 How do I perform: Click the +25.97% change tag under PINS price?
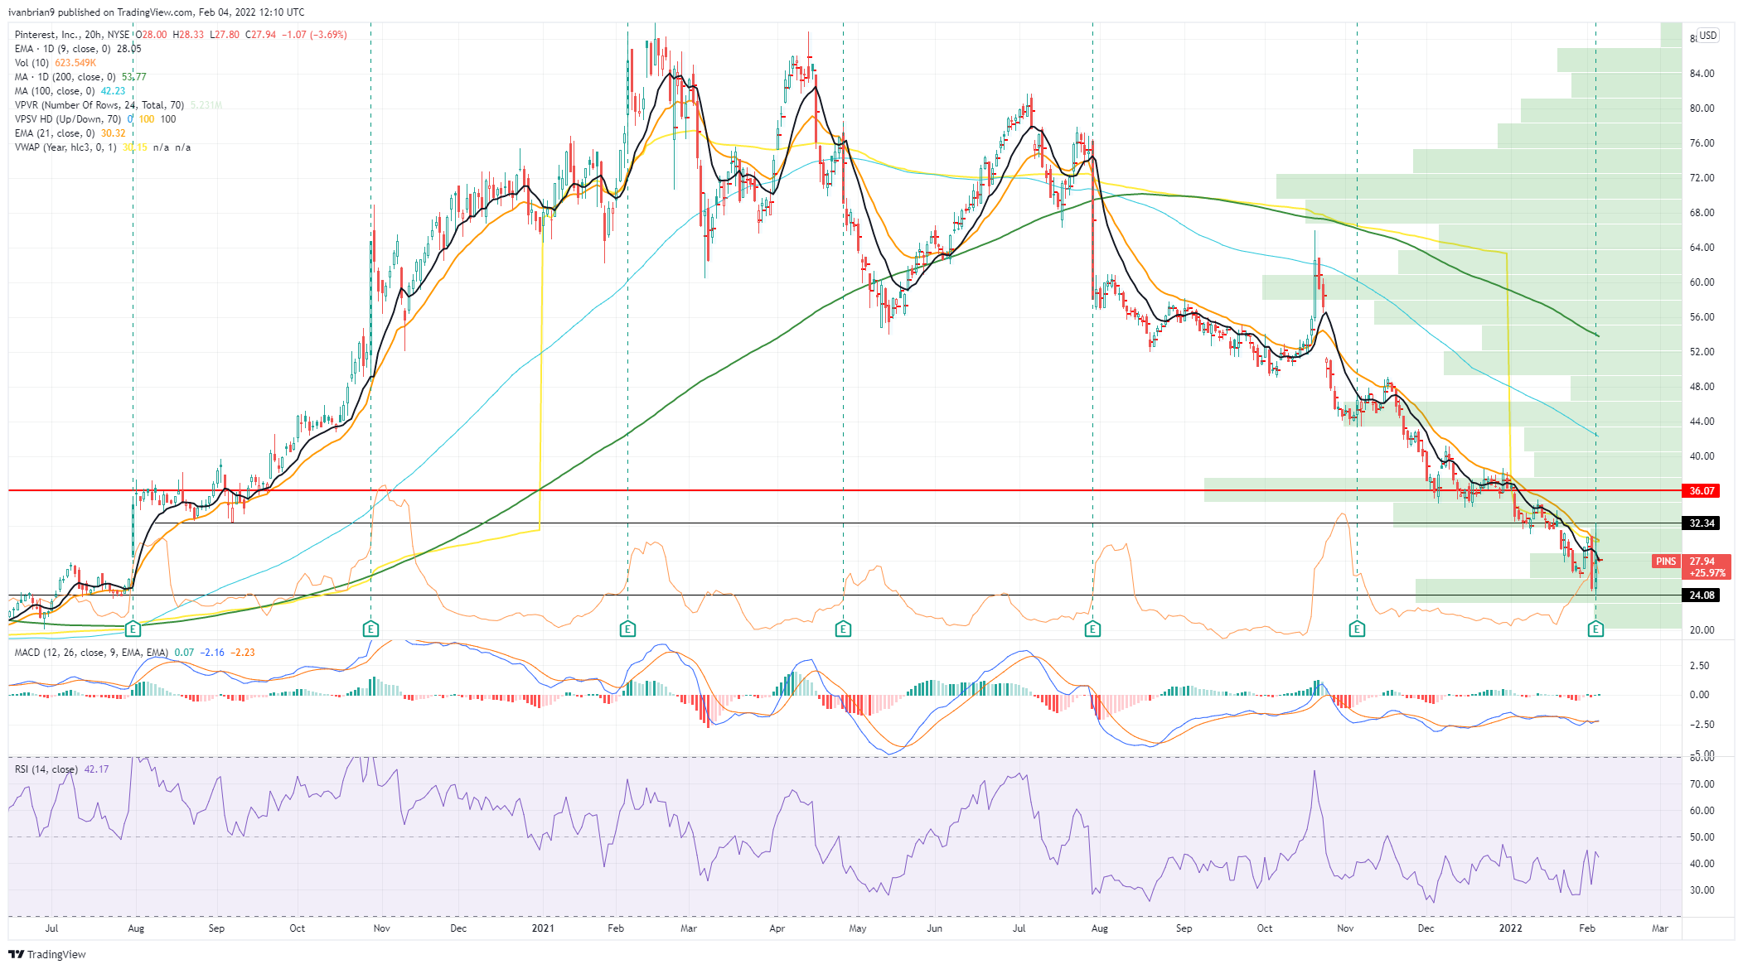pos(1707,573)
